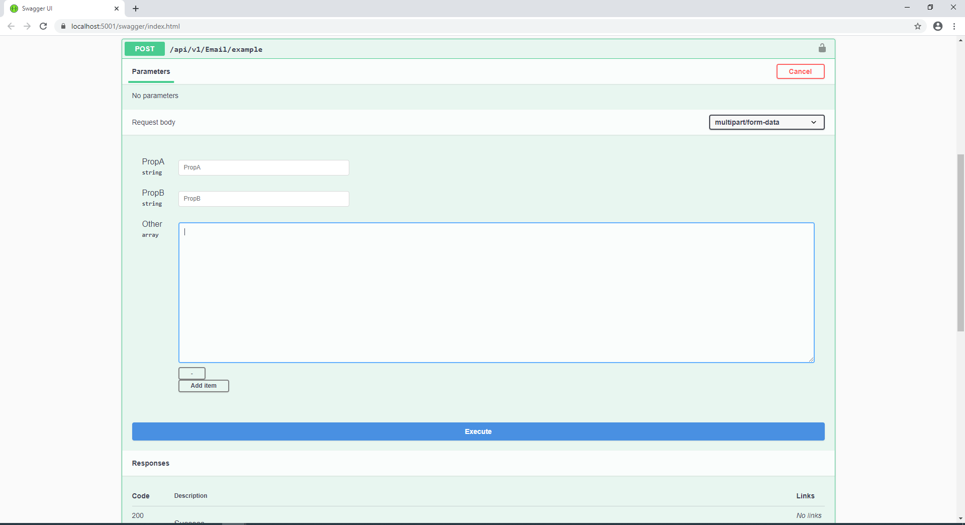
Task: Click the textarea resize handle corner
Action: click(x=811, y=359)
